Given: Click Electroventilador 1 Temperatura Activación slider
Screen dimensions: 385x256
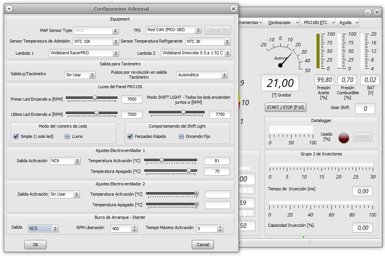Looking at the screenshot, I should [x=170, y=161].
